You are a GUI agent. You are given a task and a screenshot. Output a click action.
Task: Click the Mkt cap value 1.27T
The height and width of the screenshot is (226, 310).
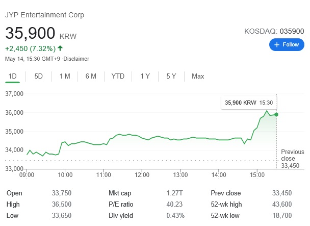pos(174,193)
